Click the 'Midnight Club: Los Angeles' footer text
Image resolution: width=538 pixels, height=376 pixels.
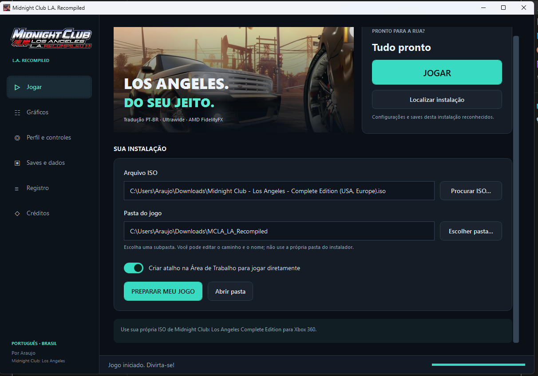click(x=38, y=361)
